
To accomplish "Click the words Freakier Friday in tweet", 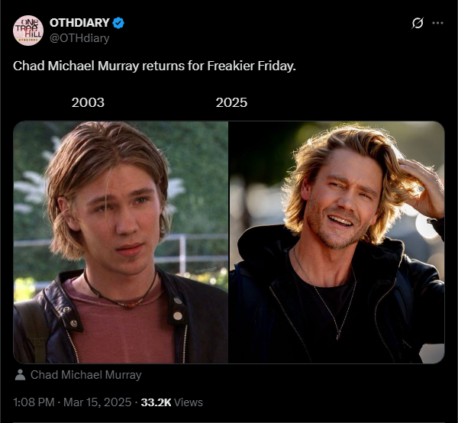I will pos(251,66).
